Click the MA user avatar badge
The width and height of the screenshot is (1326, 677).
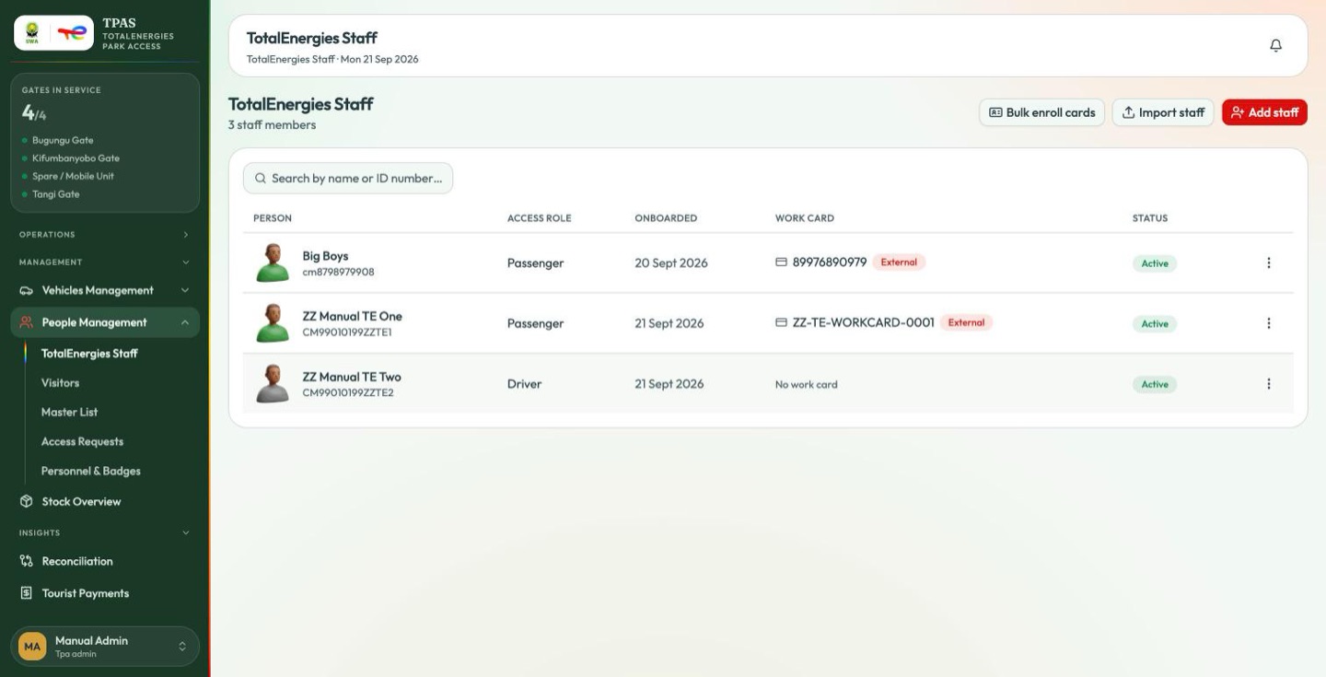(32, 647)
